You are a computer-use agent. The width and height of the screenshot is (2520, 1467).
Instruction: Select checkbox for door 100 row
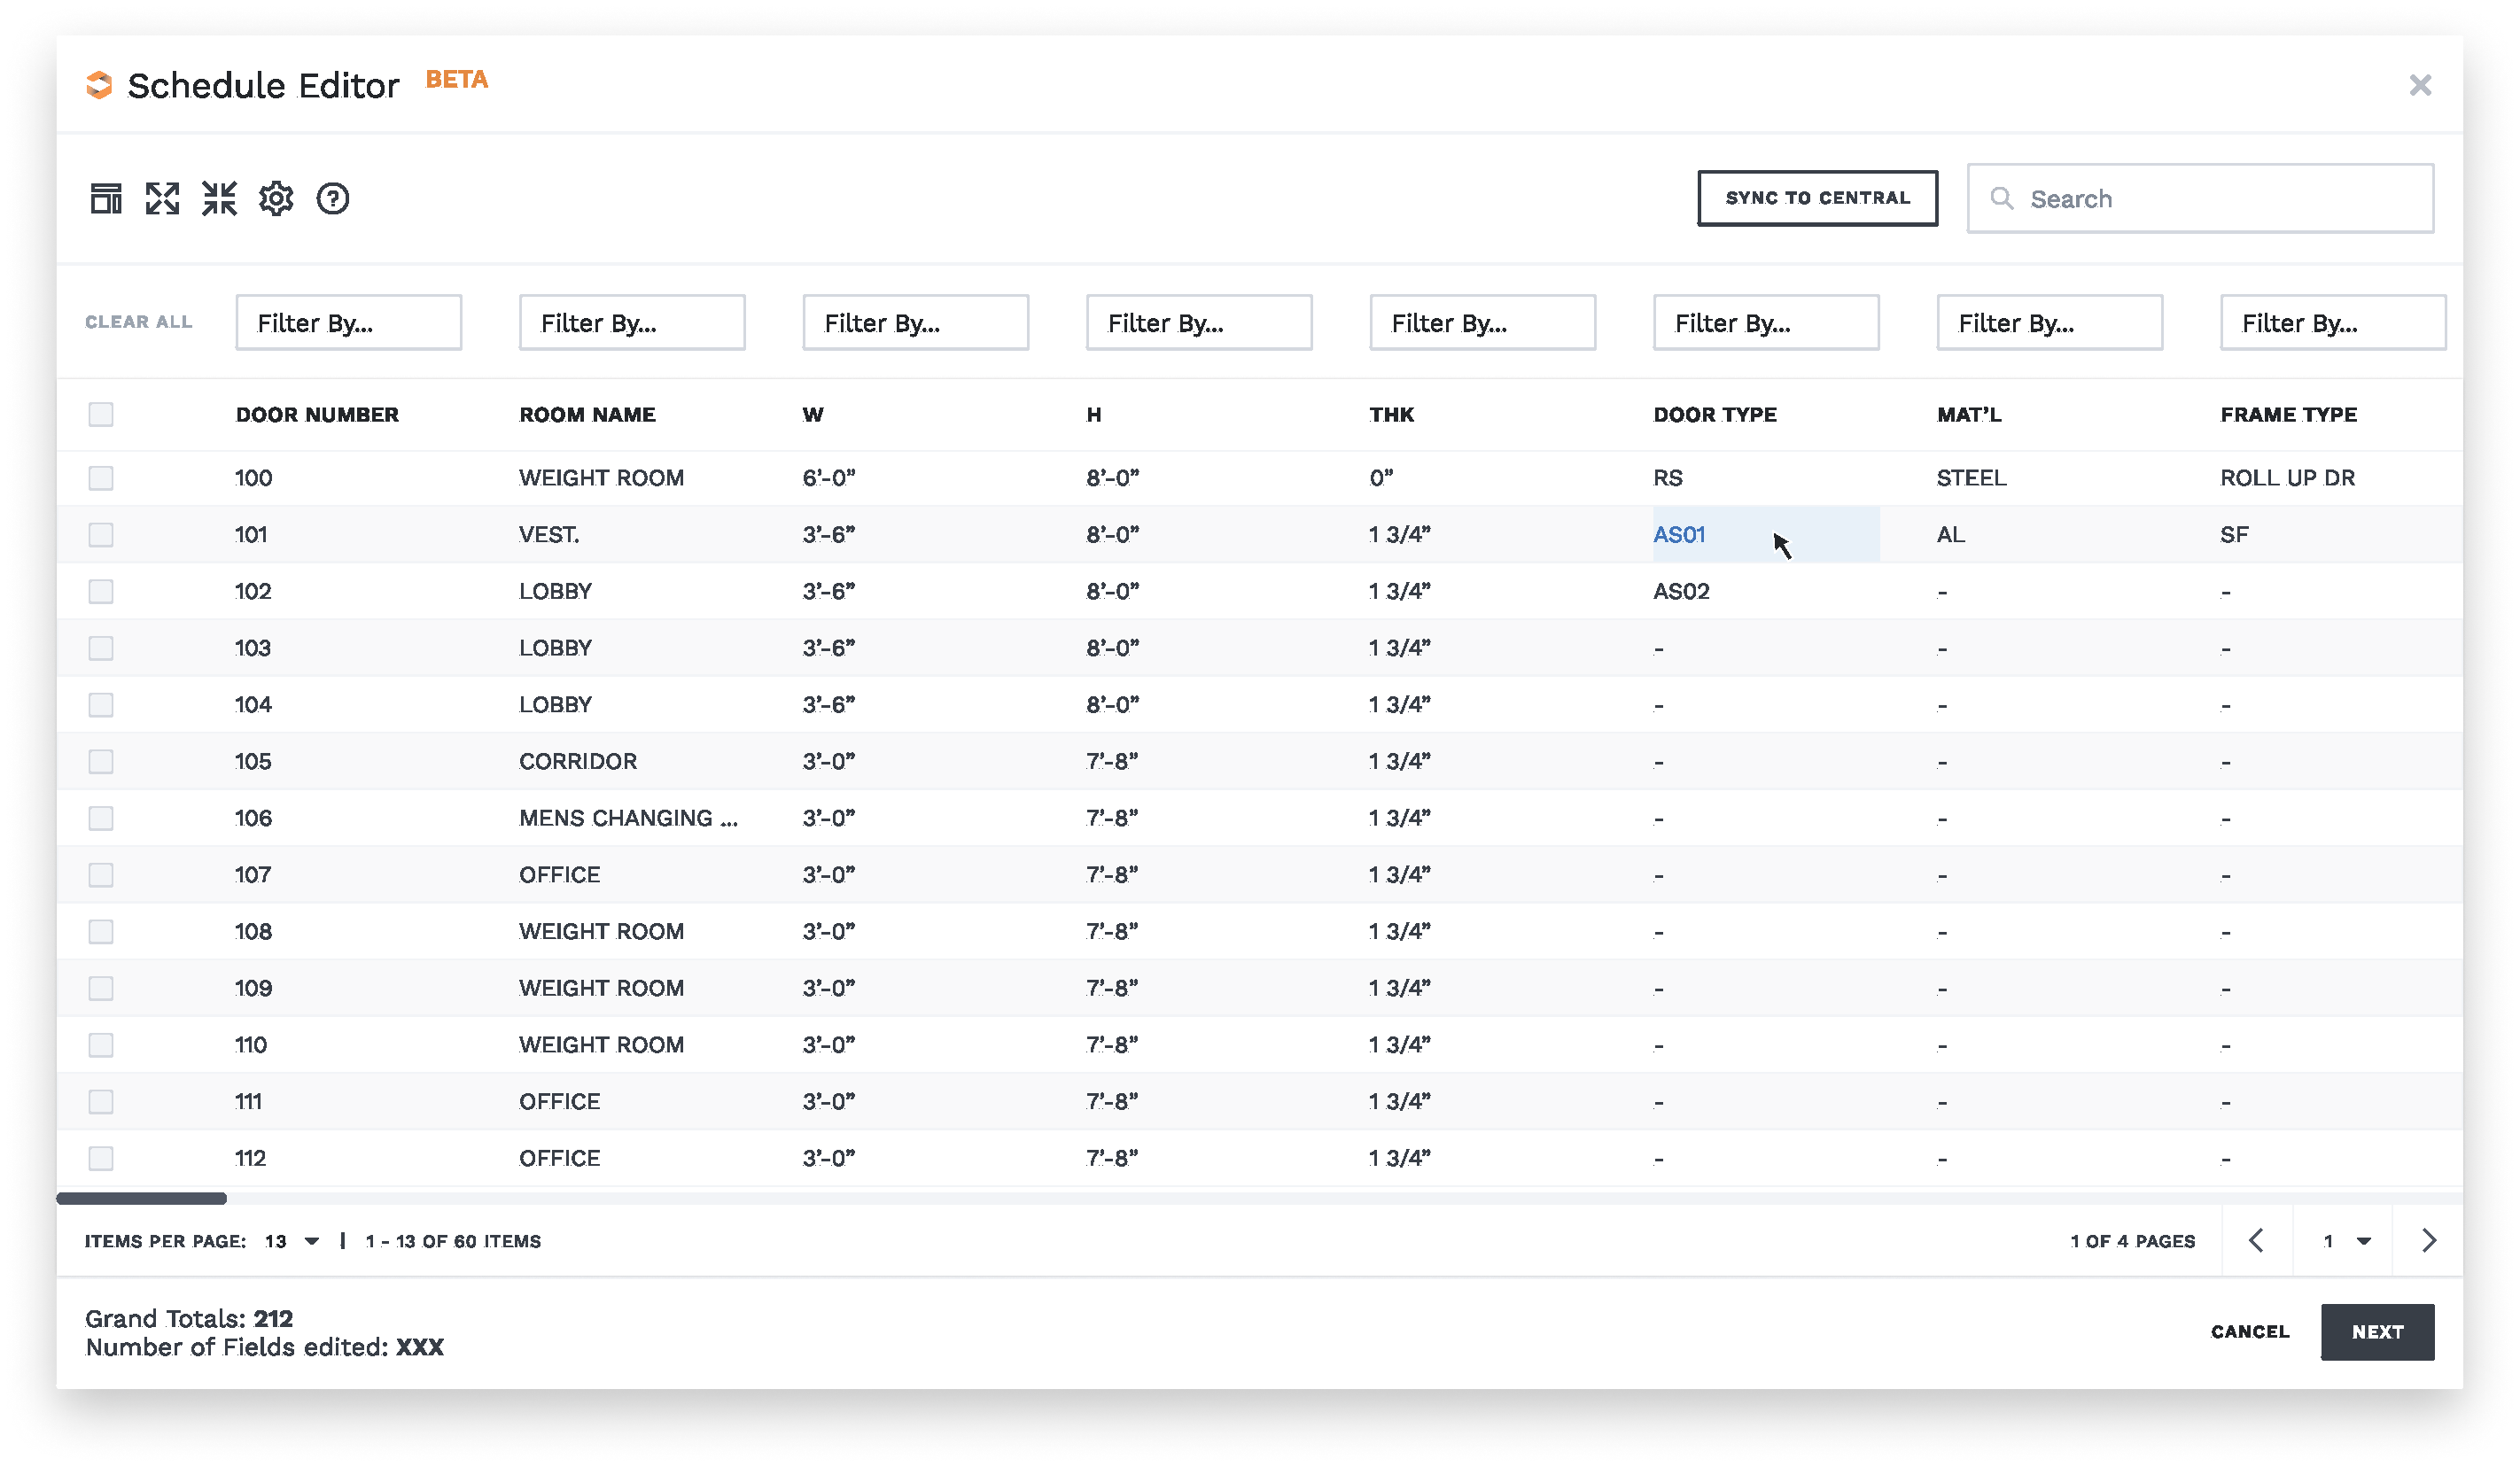101,478
